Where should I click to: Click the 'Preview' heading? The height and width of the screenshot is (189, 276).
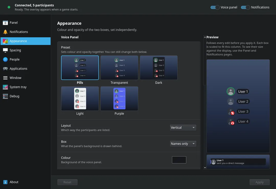[212, 37]
